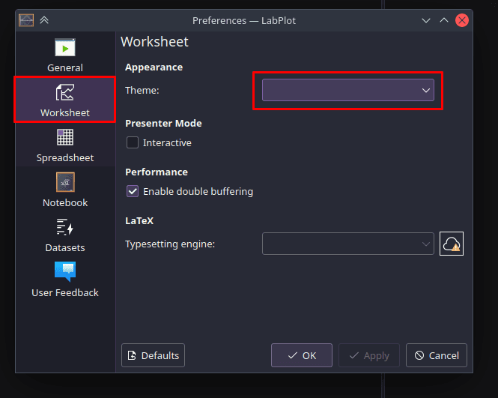Viewport: 498px width, 398px height.
Task: Click the Enable double buffering label
Action: pyautogui.click(x=198, y=192)
